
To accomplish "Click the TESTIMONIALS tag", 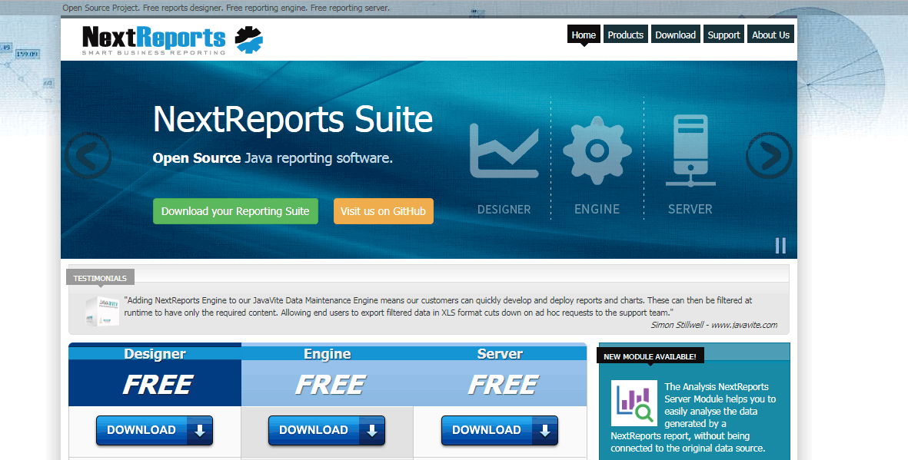I will pos(100,278).
